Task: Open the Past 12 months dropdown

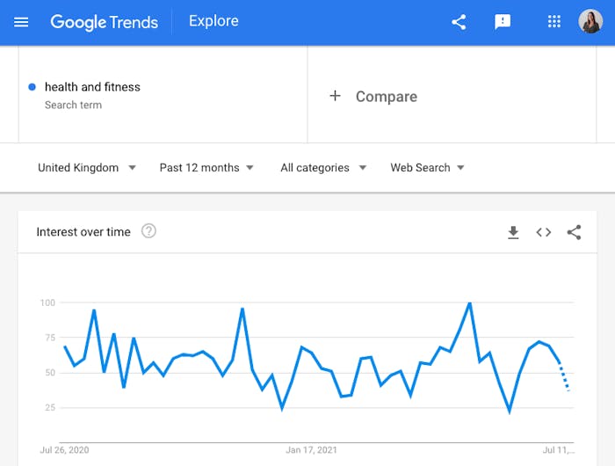Action: coord(206,168)
